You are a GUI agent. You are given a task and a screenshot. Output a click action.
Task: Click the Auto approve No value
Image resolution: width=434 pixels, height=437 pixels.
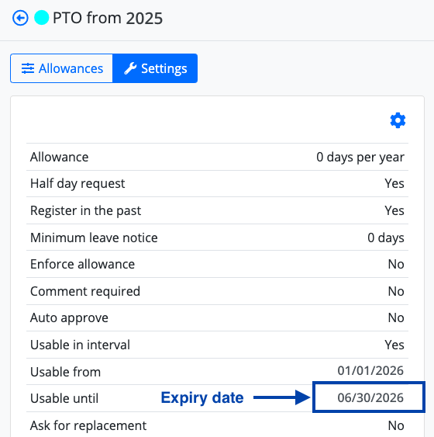(x=396, y=317)
